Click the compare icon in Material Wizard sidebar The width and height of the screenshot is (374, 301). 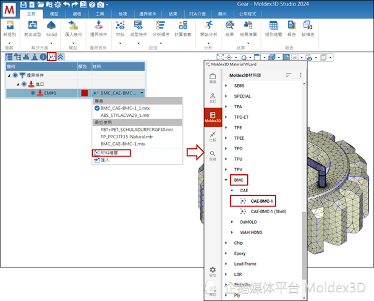213,134
